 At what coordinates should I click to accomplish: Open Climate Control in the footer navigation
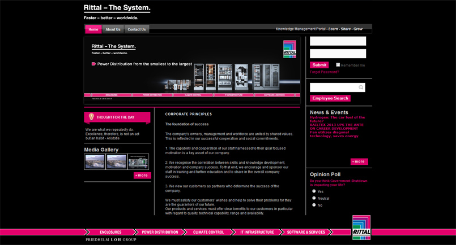pyautogui.click(x=208, y=232)
